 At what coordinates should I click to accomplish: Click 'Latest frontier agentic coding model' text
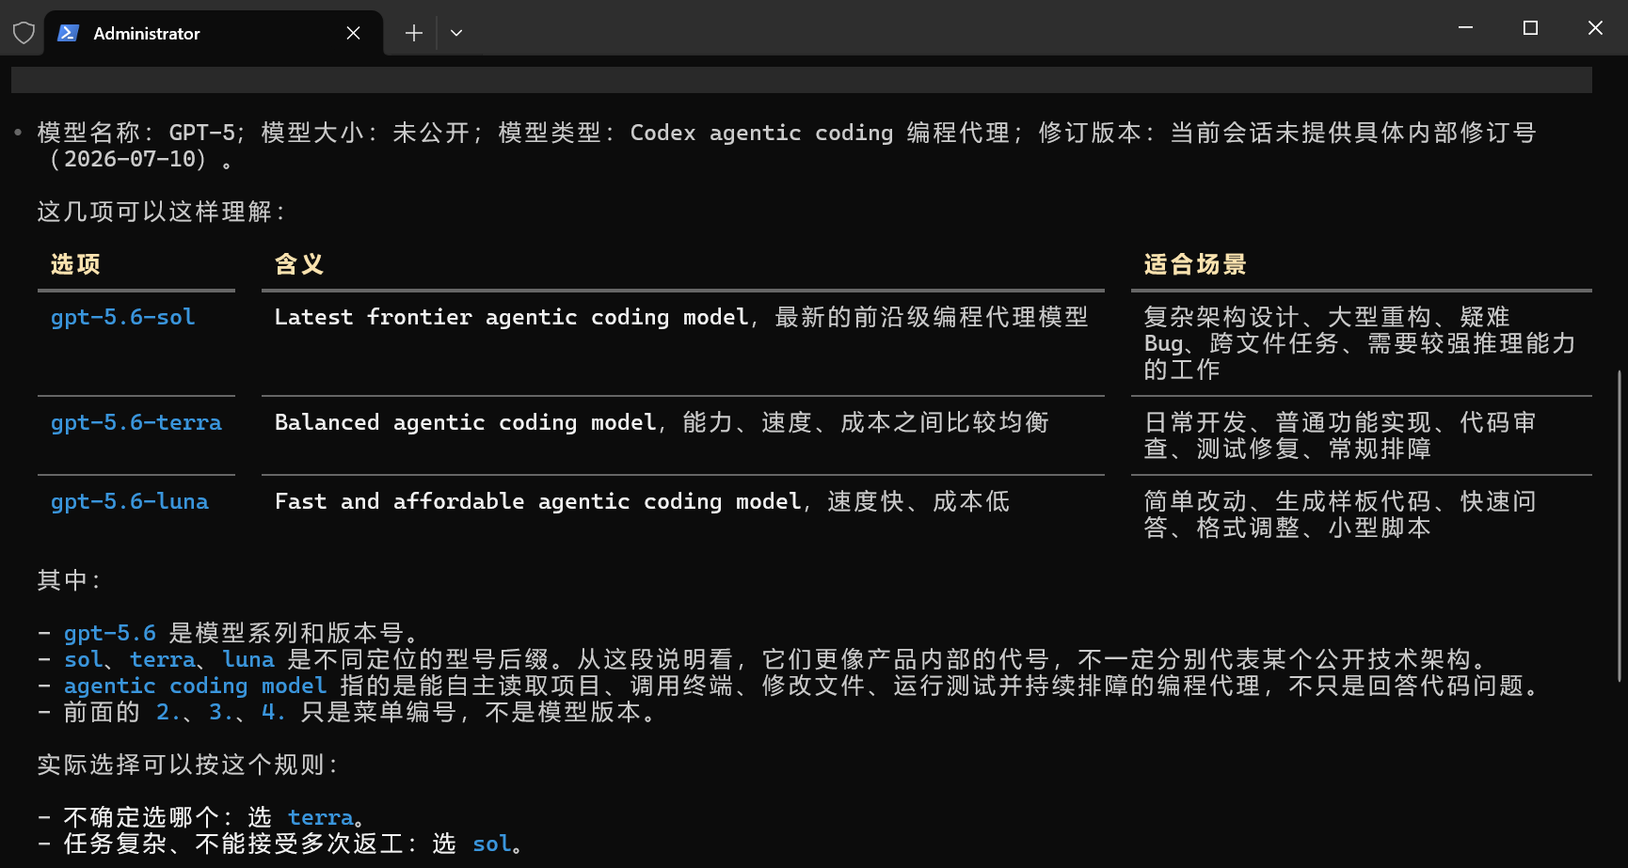(512, 317)
